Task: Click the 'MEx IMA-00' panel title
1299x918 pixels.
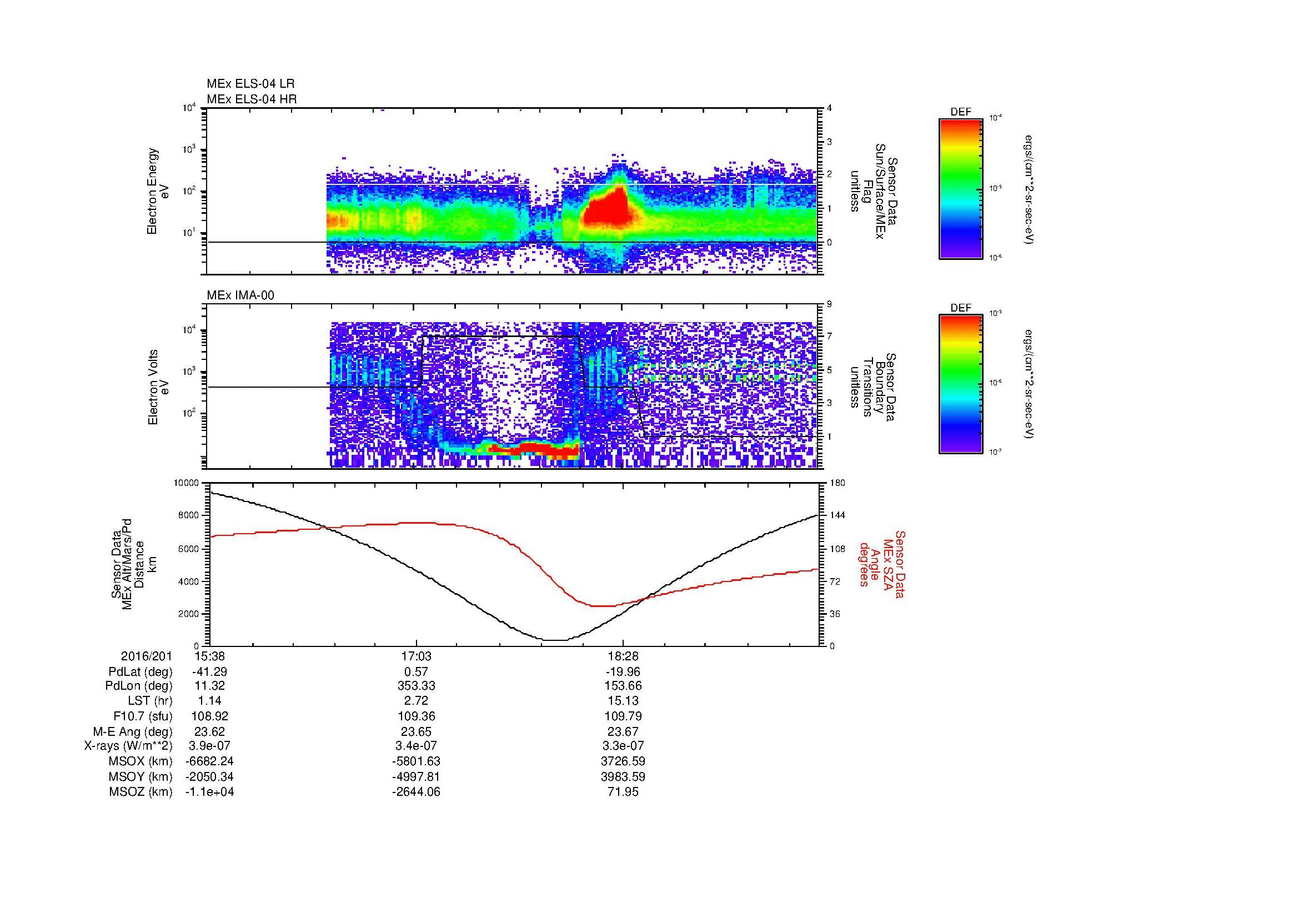Action: pos(240,295)
